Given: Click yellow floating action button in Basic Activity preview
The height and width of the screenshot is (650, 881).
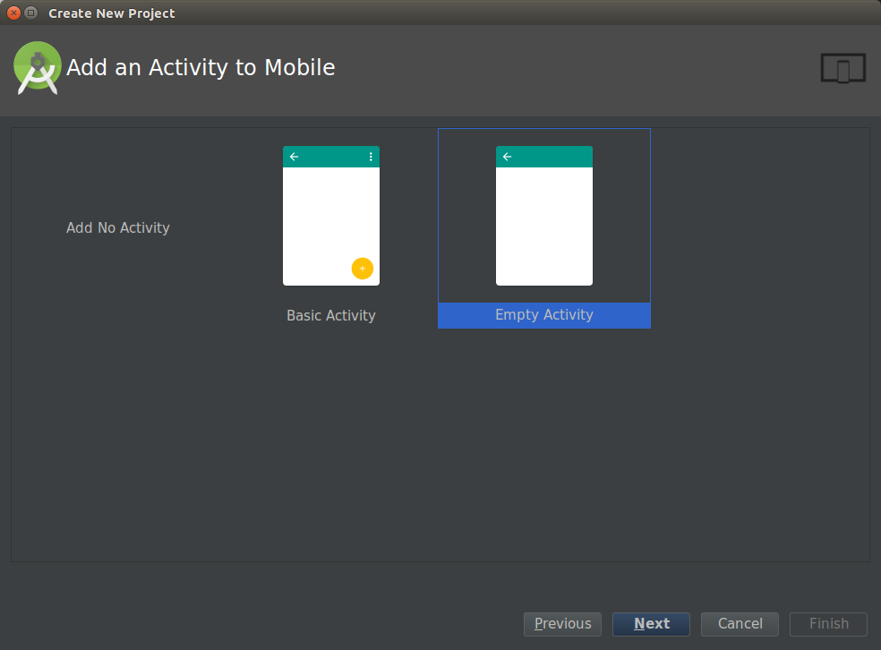Looking at the screenshot, I should pyautogui.click(x=362, y=269).
